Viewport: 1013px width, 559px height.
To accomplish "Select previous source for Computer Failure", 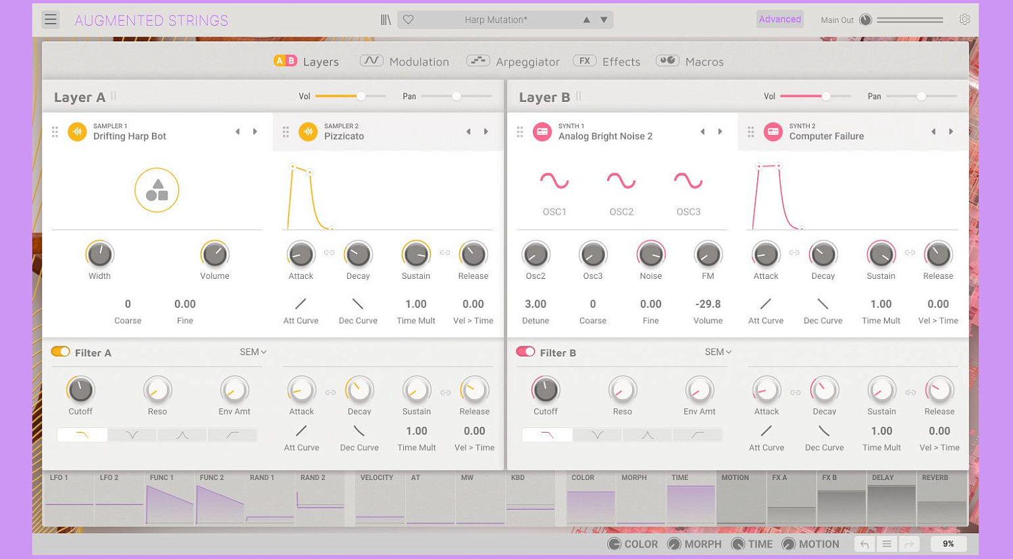I will (933, 132).
